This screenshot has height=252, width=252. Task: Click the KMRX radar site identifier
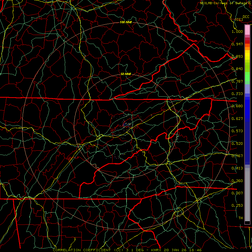click(x=156, y=250)
